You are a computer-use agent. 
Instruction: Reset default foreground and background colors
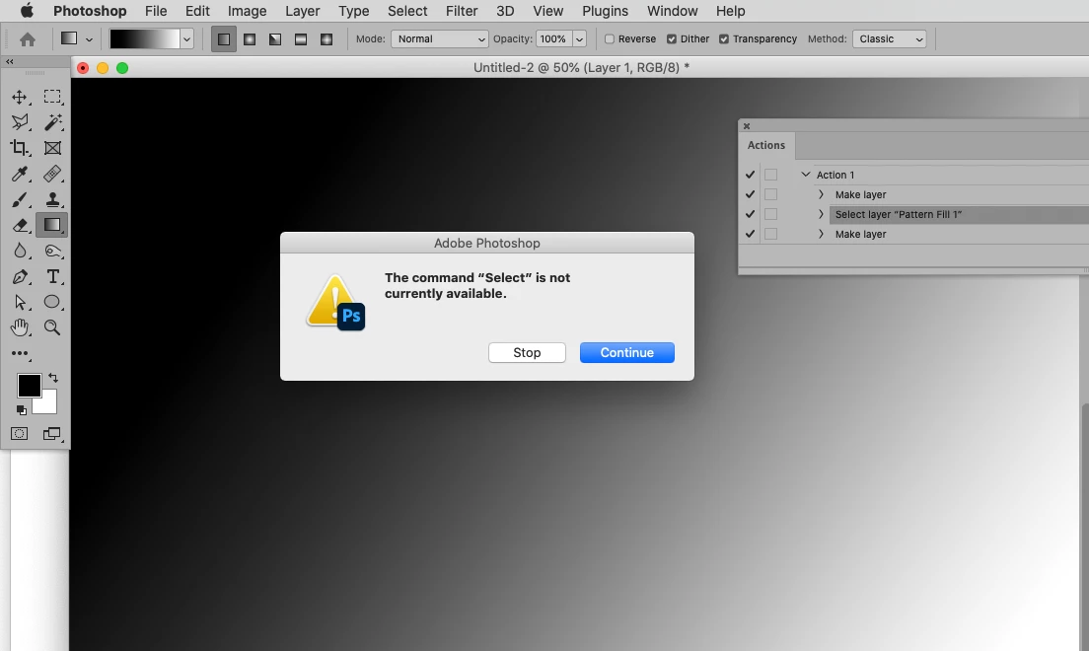(21, 410)
